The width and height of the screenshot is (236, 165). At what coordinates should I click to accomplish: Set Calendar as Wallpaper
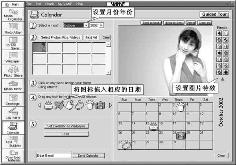[x=66, y=126]
